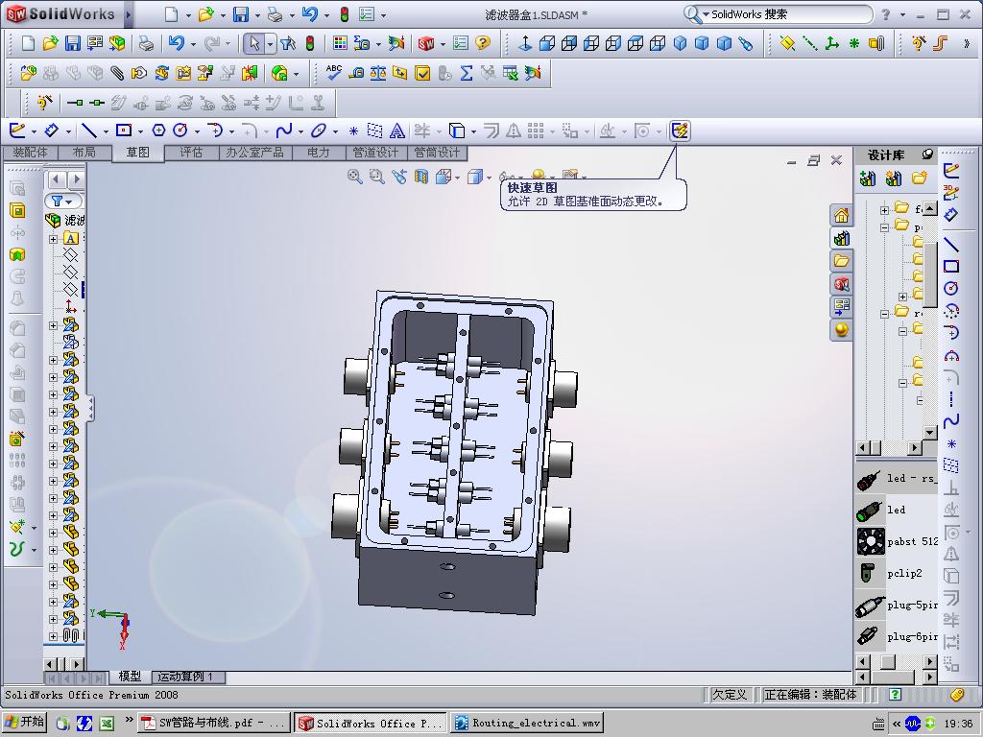Select the sketch Text tool
Viewport: 983px width, 737px height.
point(396,131)
